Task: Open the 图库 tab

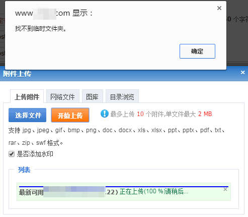Action: coord(92,96)
